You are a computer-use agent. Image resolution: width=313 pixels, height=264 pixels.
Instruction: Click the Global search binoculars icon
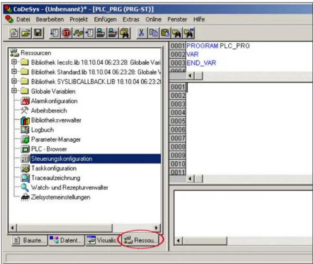click(x=125, y=33)
